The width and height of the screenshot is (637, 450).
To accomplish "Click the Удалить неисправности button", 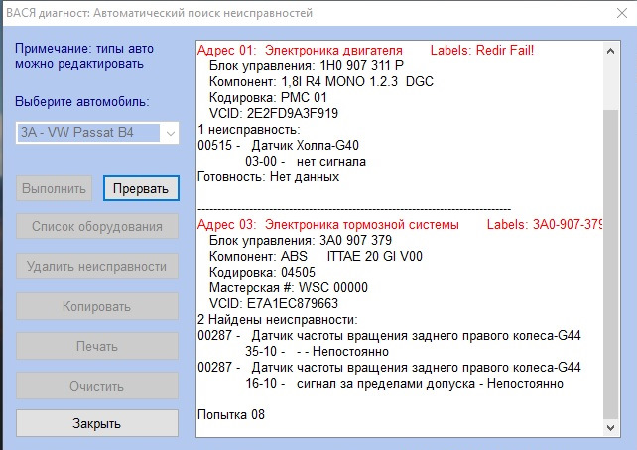I will [97, 266].
